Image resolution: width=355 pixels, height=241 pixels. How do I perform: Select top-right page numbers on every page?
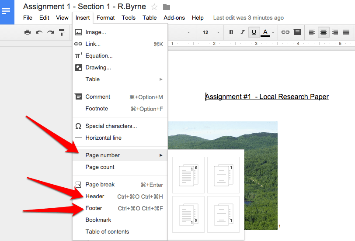pos(188,175)
